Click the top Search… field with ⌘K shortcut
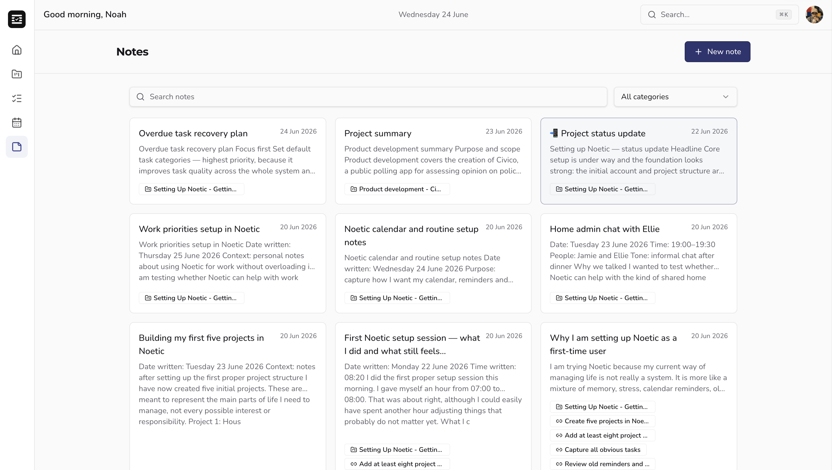 pyautogui.click(x=719, y=15)
